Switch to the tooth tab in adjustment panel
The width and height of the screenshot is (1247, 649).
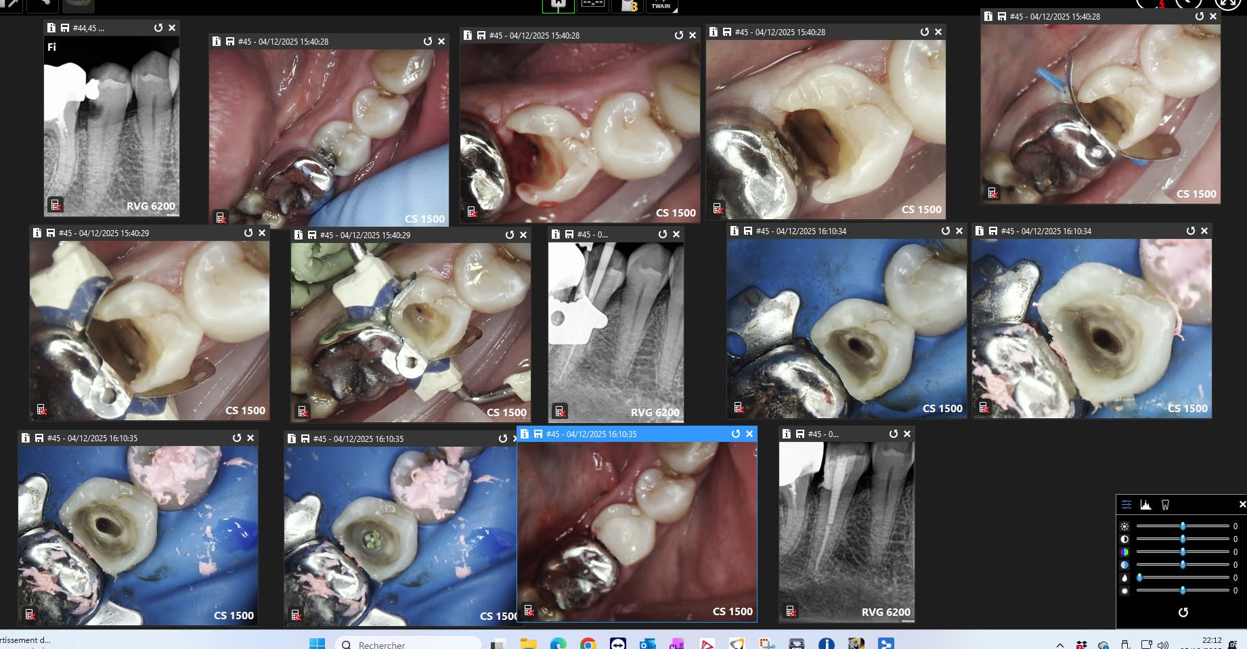pos(1165,505)
